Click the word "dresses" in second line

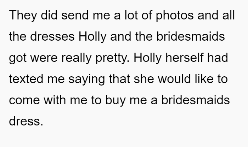tap(52, 36)
